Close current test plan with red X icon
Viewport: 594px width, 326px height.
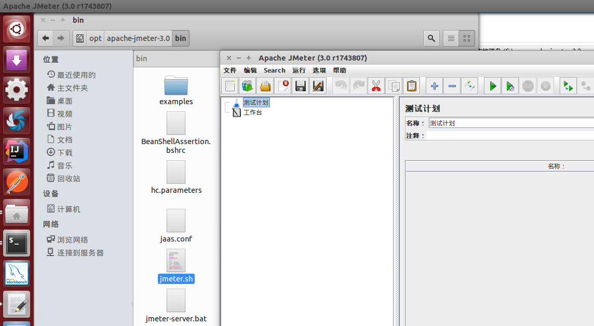pos(283,86)
